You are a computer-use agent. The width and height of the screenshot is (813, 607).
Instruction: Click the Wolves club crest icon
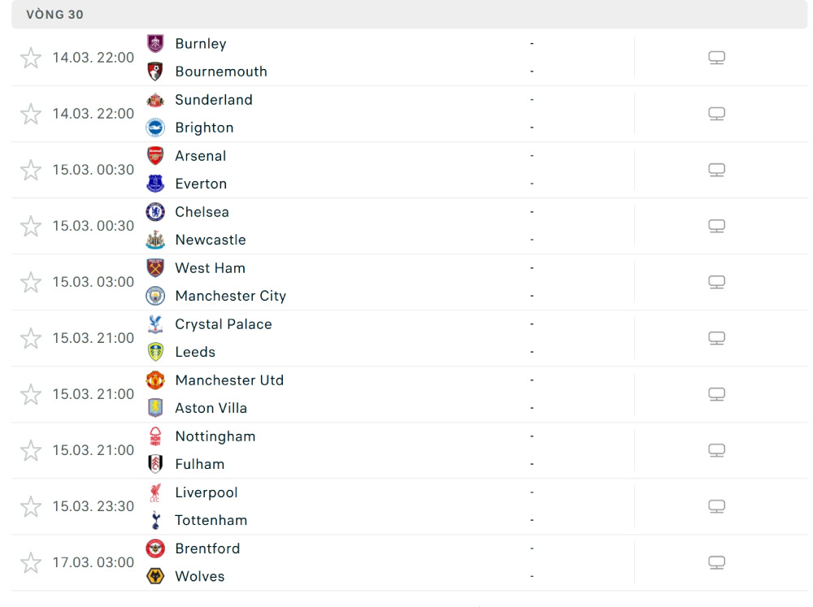tap(154, 576)
